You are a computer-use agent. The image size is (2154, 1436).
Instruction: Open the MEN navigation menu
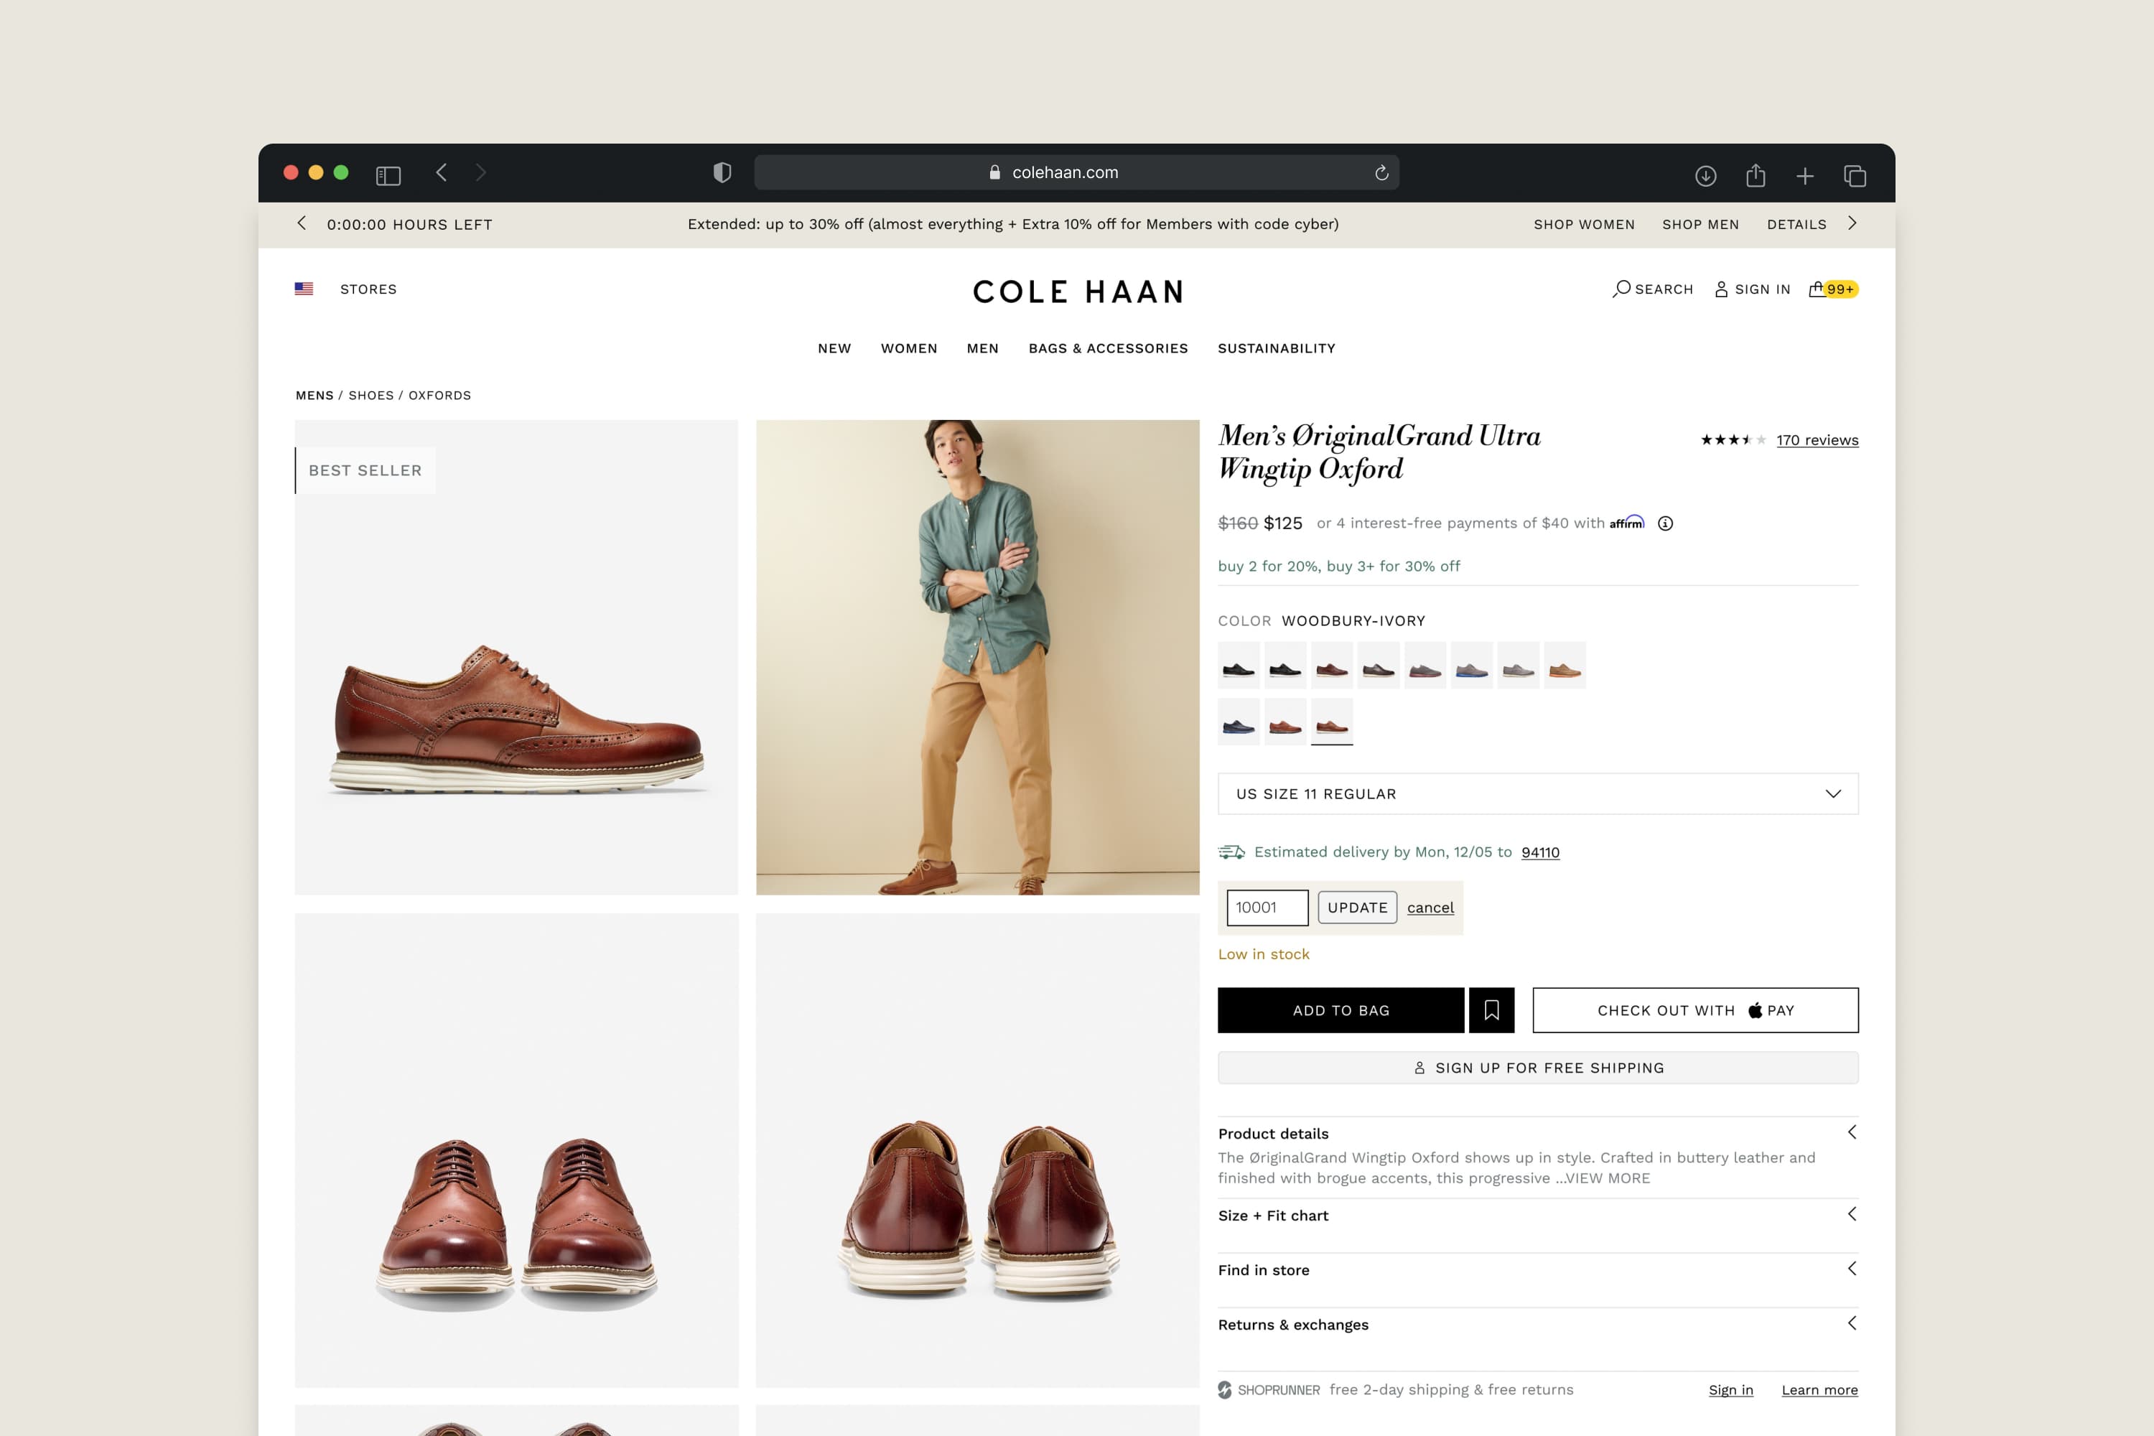pos(982,348)
